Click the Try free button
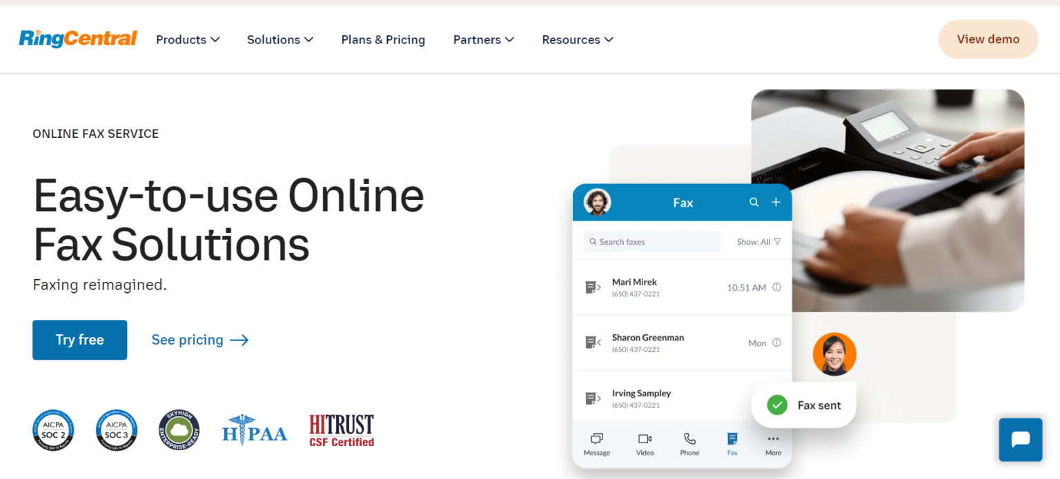Screen dimensions: 1060x479 tap(79, 340)
